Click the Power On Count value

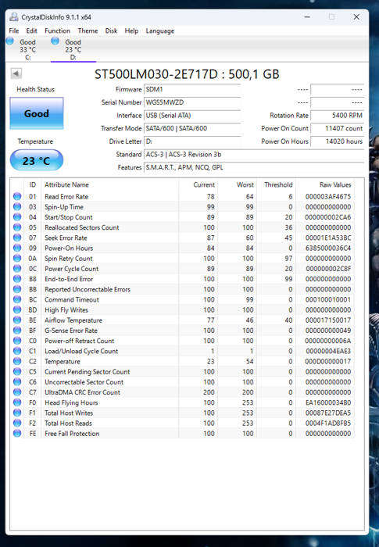[x=337, y=128]
